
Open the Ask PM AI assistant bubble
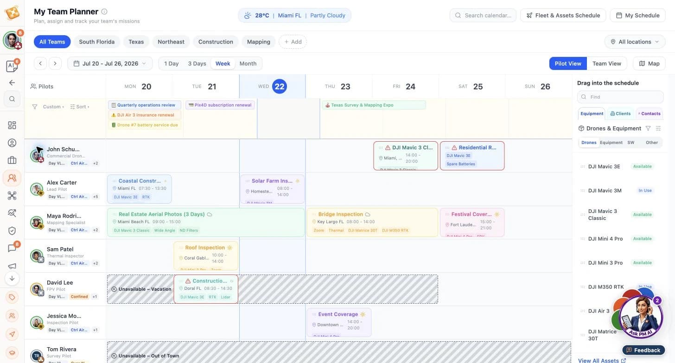tap(641, 317)
